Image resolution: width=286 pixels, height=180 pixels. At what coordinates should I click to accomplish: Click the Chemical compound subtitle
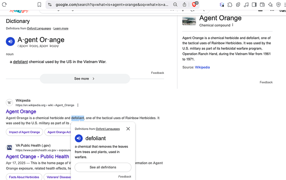pyautogui.click(x=215, y=25)
